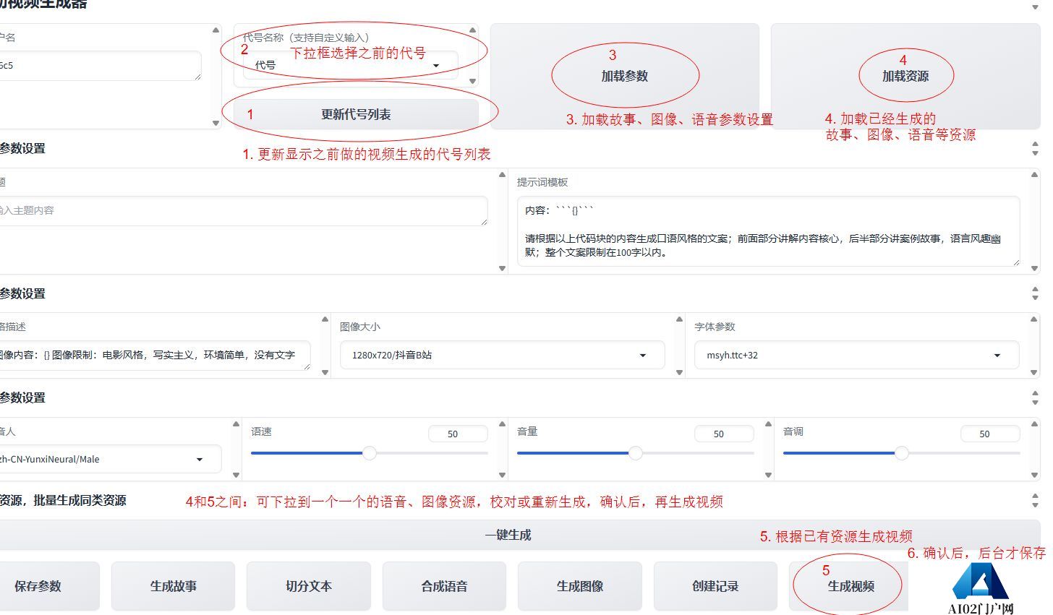This screenshot has width=1053, height=615.
Task: Click the 字体参数 label text
Action: 715,327
